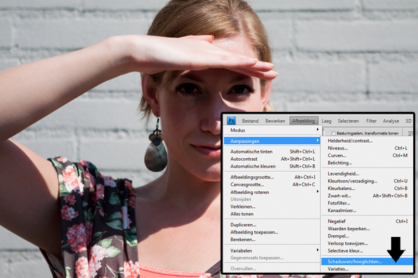Screen dimensions: 418x278
Task: Select Helderheid/contrast adjustment
Action: pos(350,141)
